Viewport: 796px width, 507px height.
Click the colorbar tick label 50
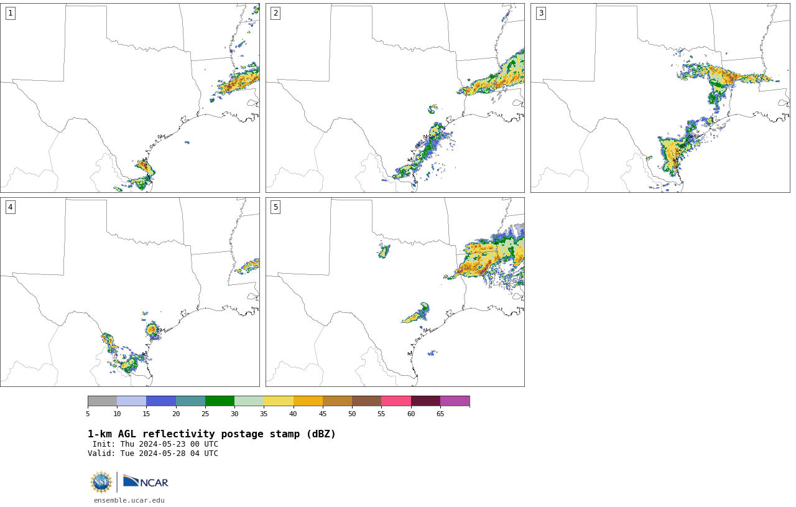tap(352, 414)
